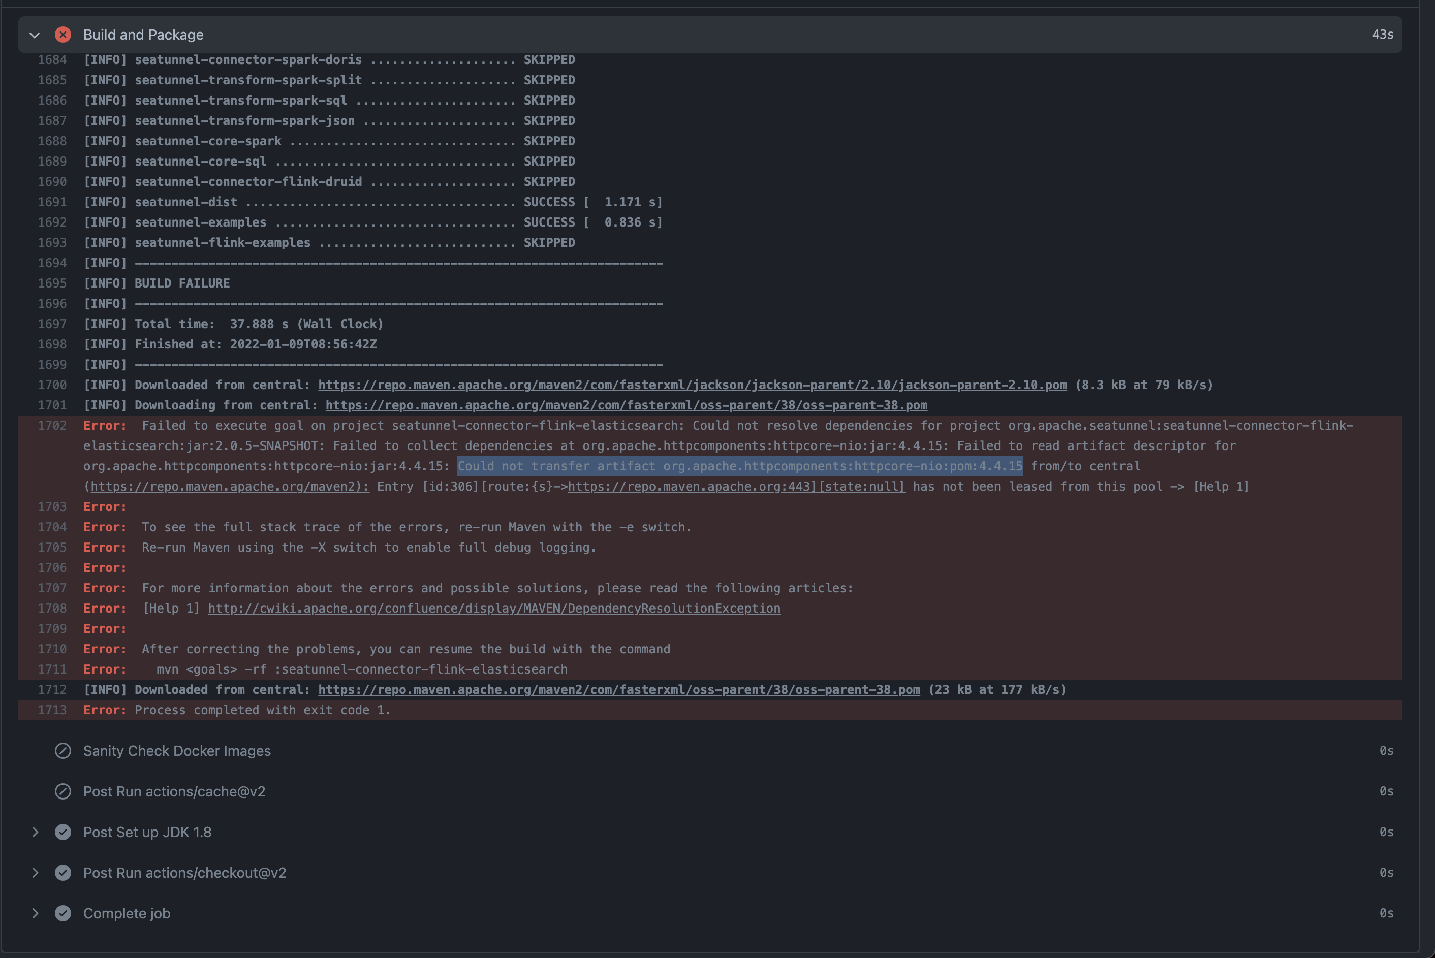Open the DependencyResolutionException help link
The image size is (1435, 958).
point(494,609)
